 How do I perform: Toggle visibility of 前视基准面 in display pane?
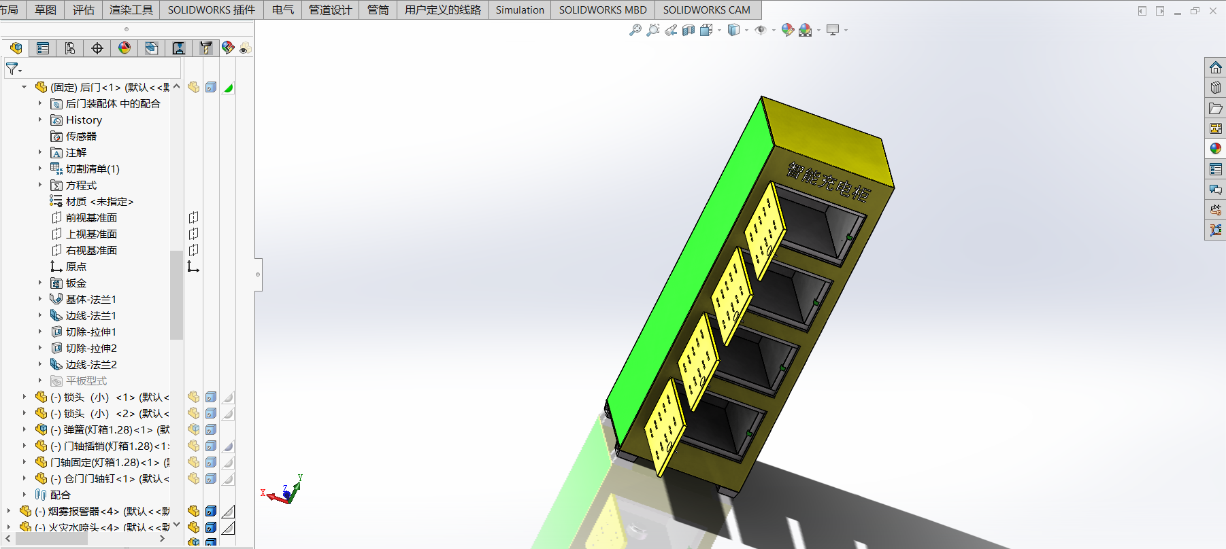point(194,217)
